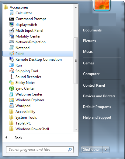
Task: Click the programs list scrollbar thumb
Action: (x=76, y=61)
